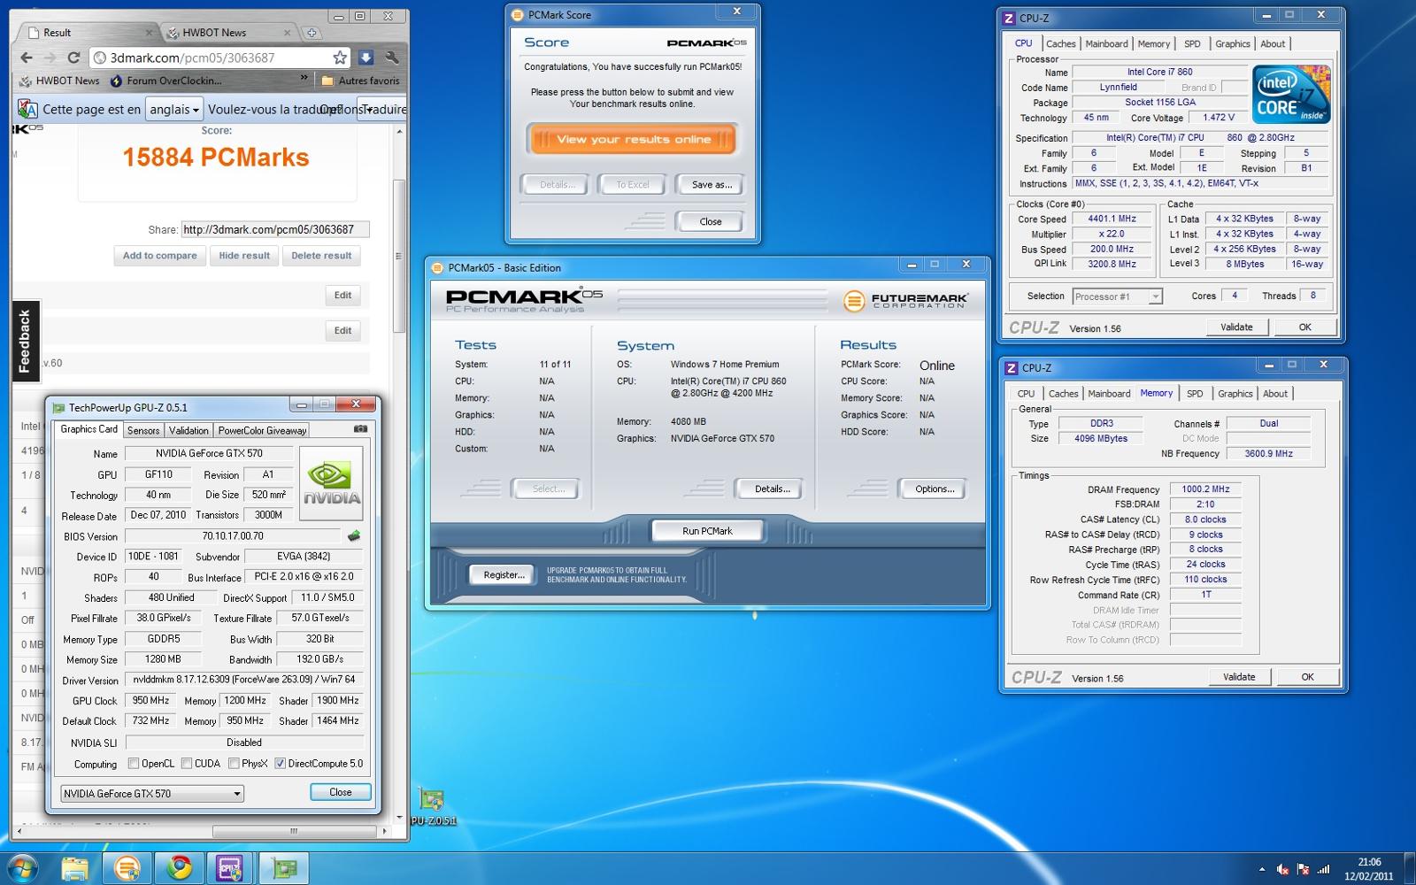The height and width of the screenshot is (885, 1416).
Task: Open Graphics tab in bottom CPU-Z window
Action: point(1235,394)
